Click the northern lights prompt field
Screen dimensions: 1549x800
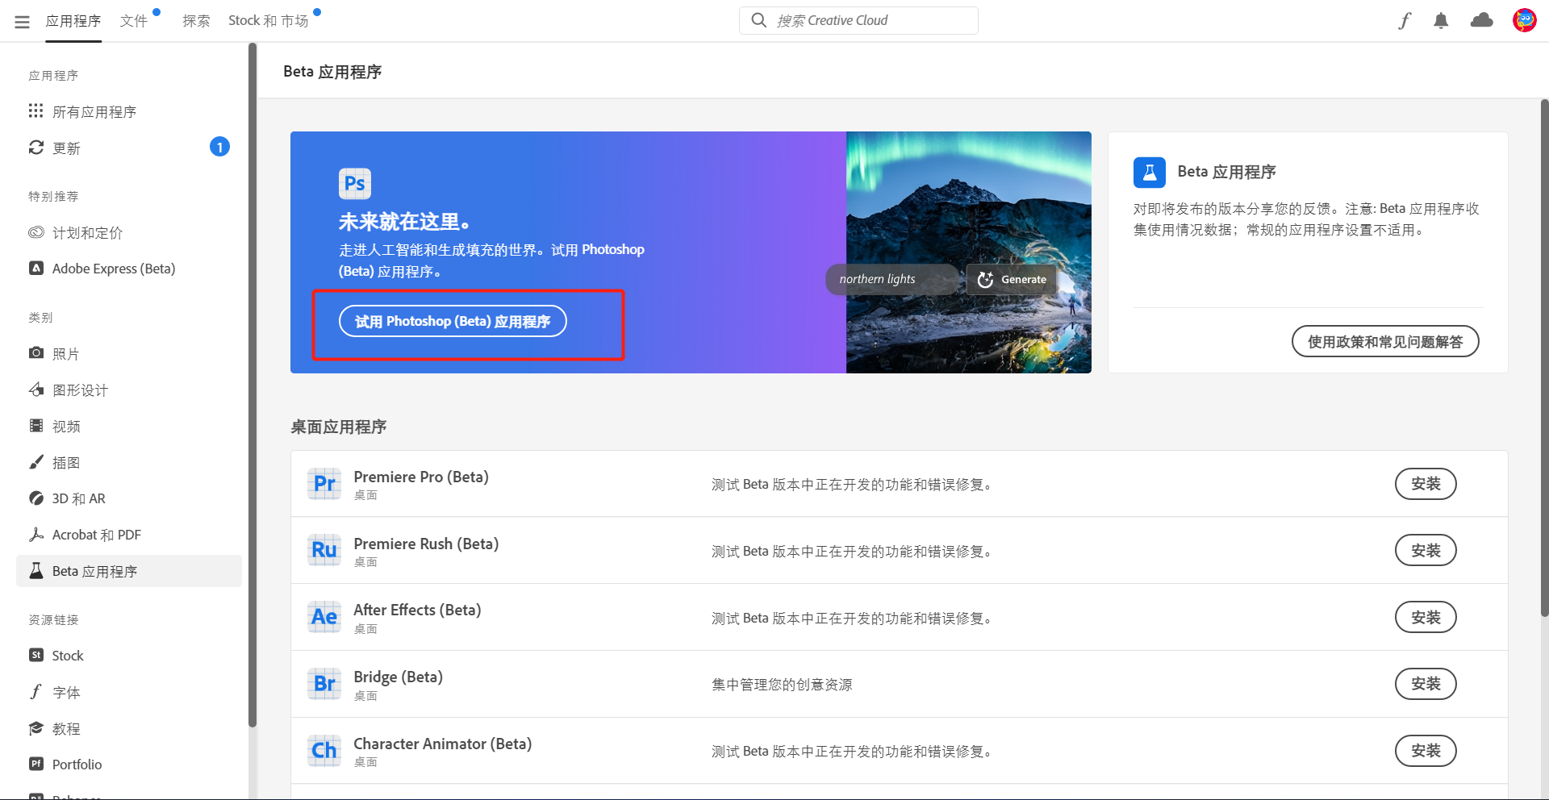click(x=891, y=279)
